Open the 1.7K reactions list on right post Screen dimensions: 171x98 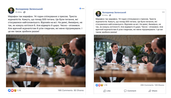point(101,85)
